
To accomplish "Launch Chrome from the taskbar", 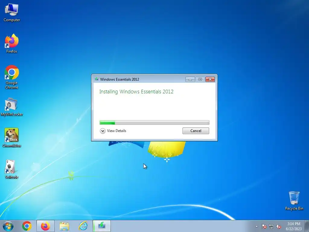I will 27,226.
